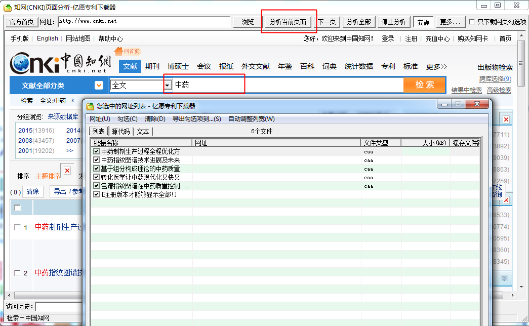Click the 来源数据库 grouping link
This screenshot has height=326, width=529.
coord(63,116)
